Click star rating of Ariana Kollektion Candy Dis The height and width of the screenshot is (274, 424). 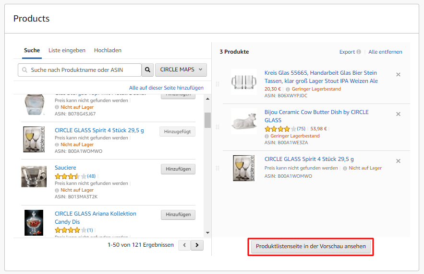coord(71,230)
